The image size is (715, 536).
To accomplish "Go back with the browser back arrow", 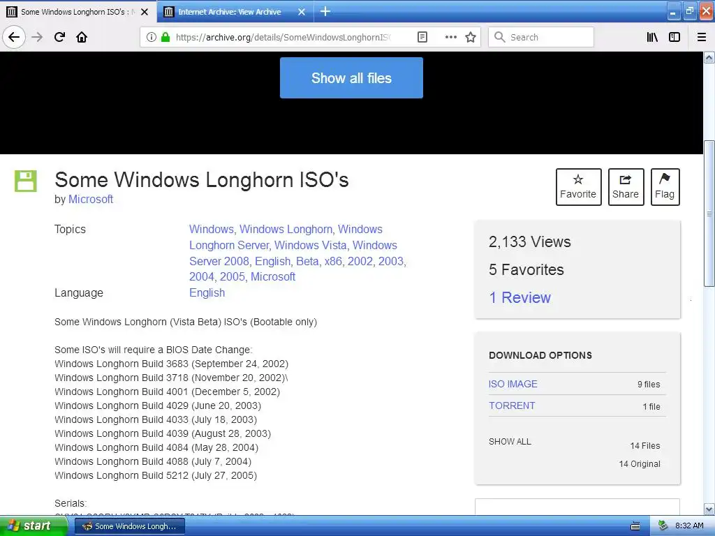I will [x=14, y=37].
